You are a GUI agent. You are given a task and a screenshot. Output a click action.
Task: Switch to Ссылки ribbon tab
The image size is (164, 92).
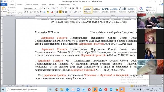[44, 4]
